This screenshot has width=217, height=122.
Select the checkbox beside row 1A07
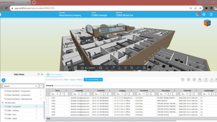(47, 115)
